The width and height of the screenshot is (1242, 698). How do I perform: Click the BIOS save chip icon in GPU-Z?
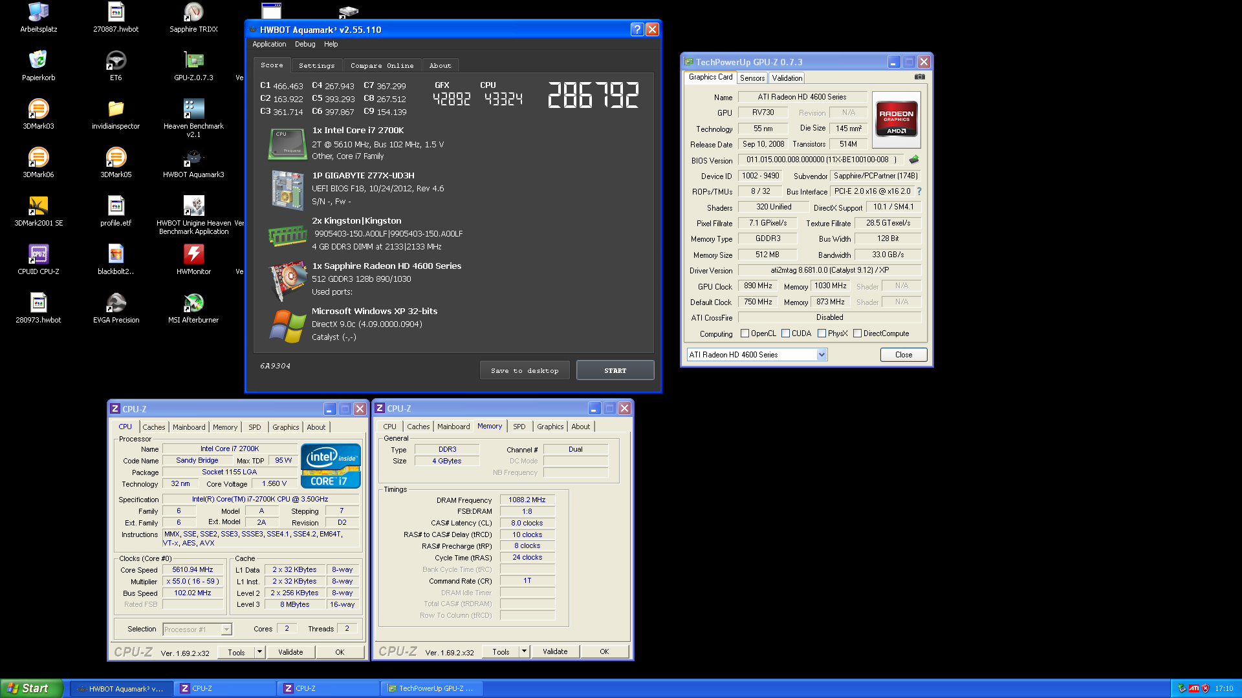[914, 160]
